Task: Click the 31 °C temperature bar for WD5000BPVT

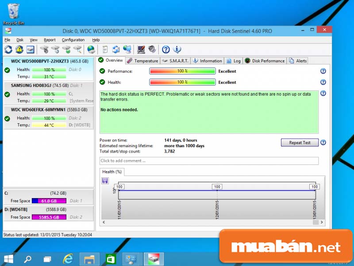Action: (x=49, y=77)
